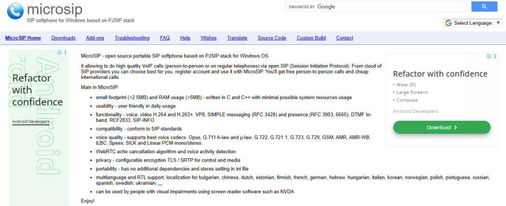Click the info icon on the right ad
The height and width of the screenshot is (206, 506).
click(488, 57)
